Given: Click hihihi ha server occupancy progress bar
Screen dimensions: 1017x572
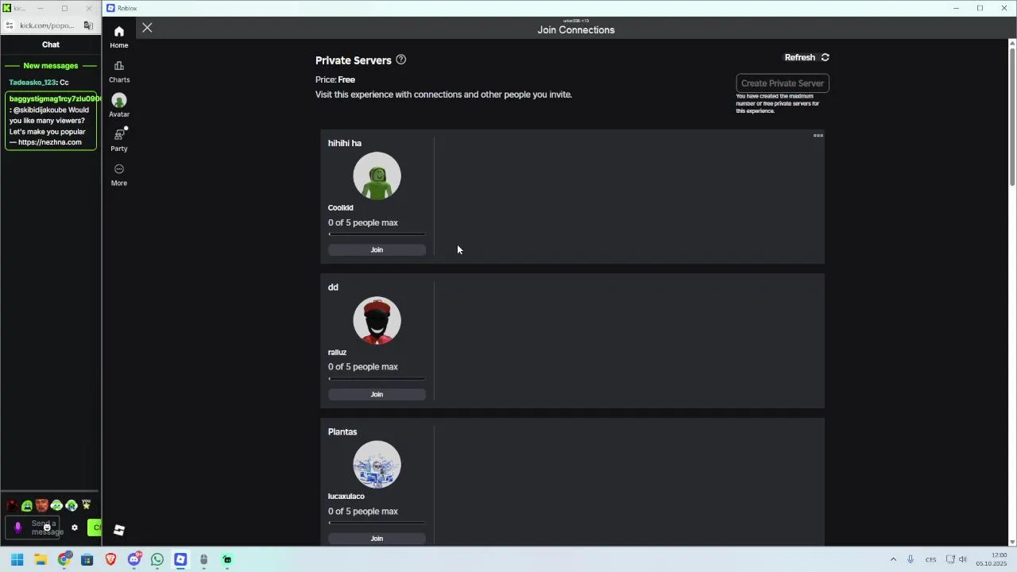Looking at the screenshot, I should [x=377, y=234].
